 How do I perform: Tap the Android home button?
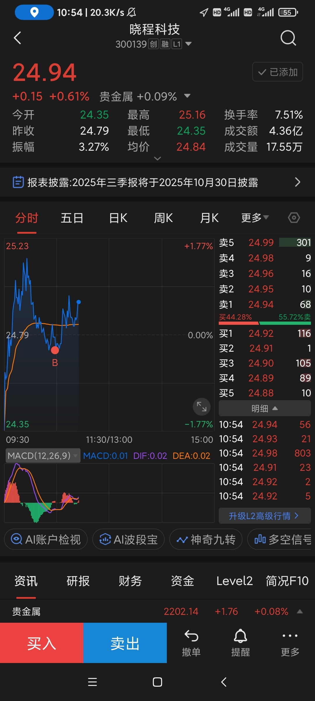coord(157,682)
